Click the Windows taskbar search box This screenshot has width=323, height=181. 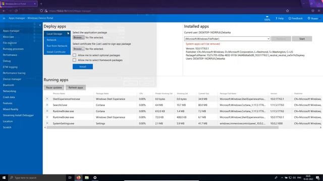click(x=37, y=177)
